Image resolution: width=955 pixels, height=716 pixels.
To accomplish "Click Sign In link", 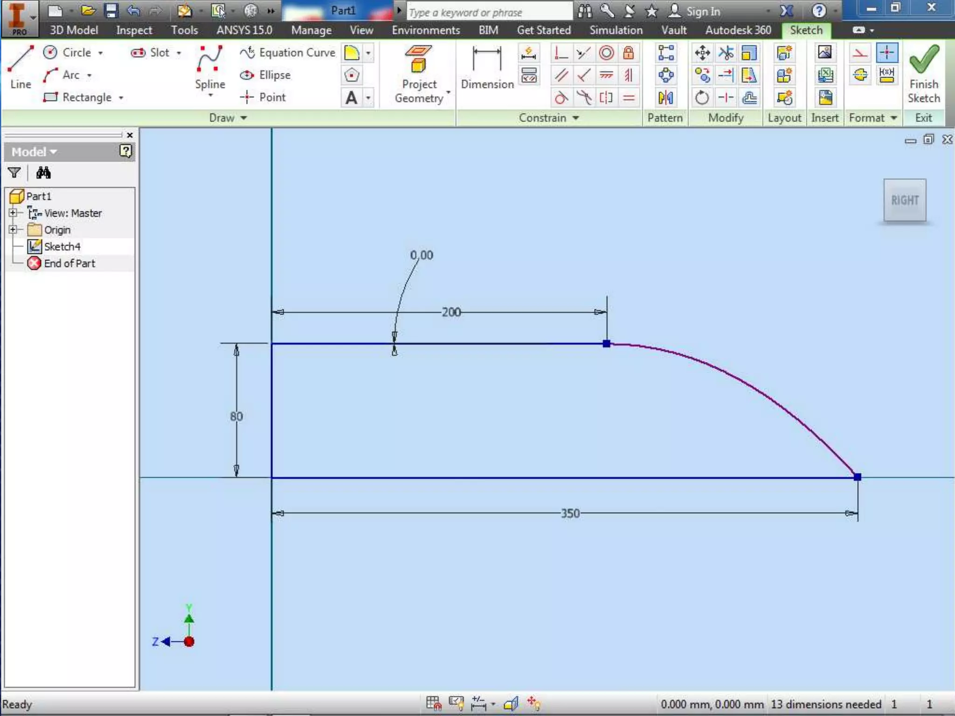I will click(x=703, y=12).
